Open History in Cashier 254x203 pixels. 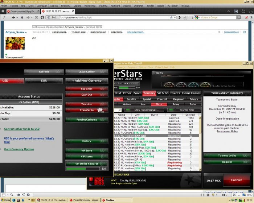pyautogui.click(x=87, y=141)
